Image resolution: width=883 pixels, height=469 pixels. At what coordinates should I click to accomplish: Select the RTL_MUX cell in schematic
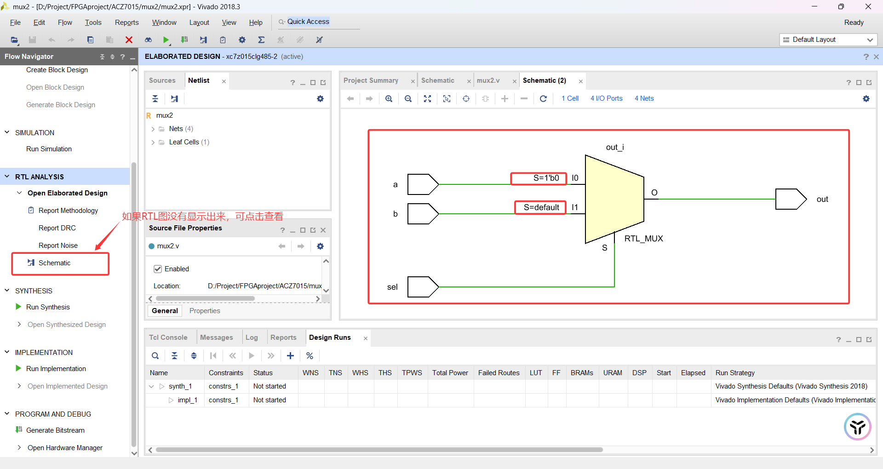[614, 199]
